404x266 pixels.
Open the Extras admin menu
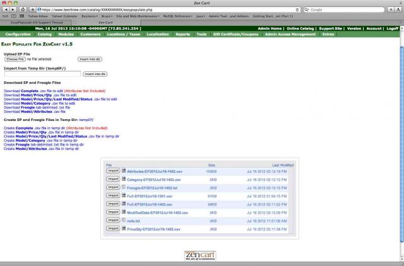click(x=328, y=34)
